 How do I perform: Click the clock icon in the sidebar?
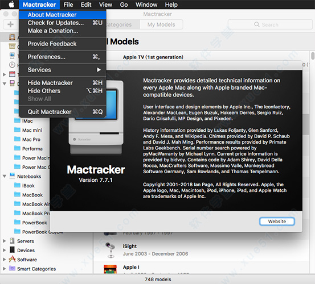point(12,65)
